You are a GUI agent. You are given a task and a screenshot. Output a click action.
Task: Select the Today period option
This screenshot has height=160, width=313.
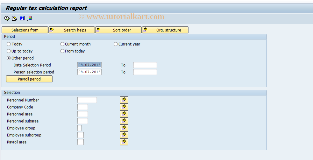point(9,44)
